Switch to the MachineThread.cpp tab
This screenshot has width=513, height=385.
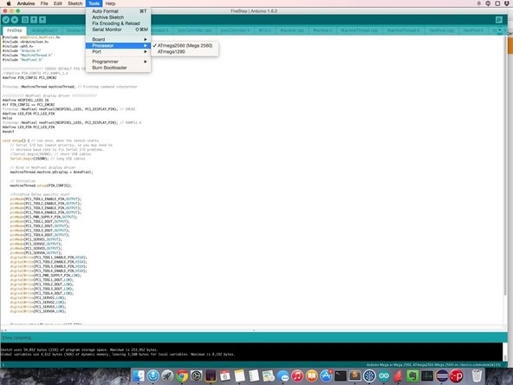(x=360, y=30)
